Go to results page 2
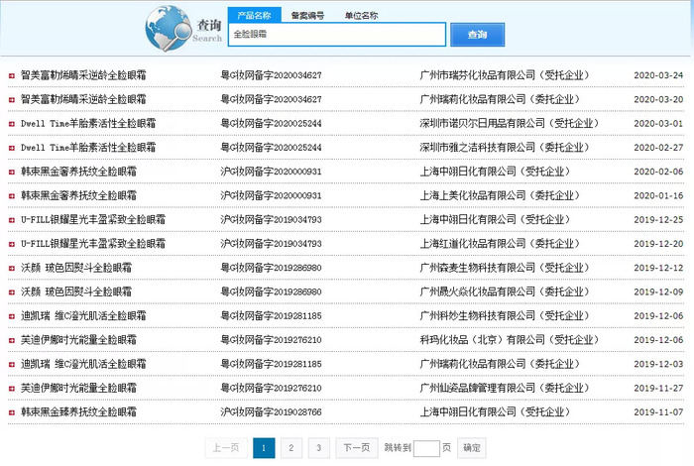This screenshot has height=466, width=694. pyautogui.click(x=290, y=448)
